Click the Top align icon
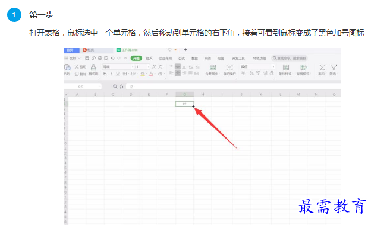371x225 pixels. tap(171, 66)
